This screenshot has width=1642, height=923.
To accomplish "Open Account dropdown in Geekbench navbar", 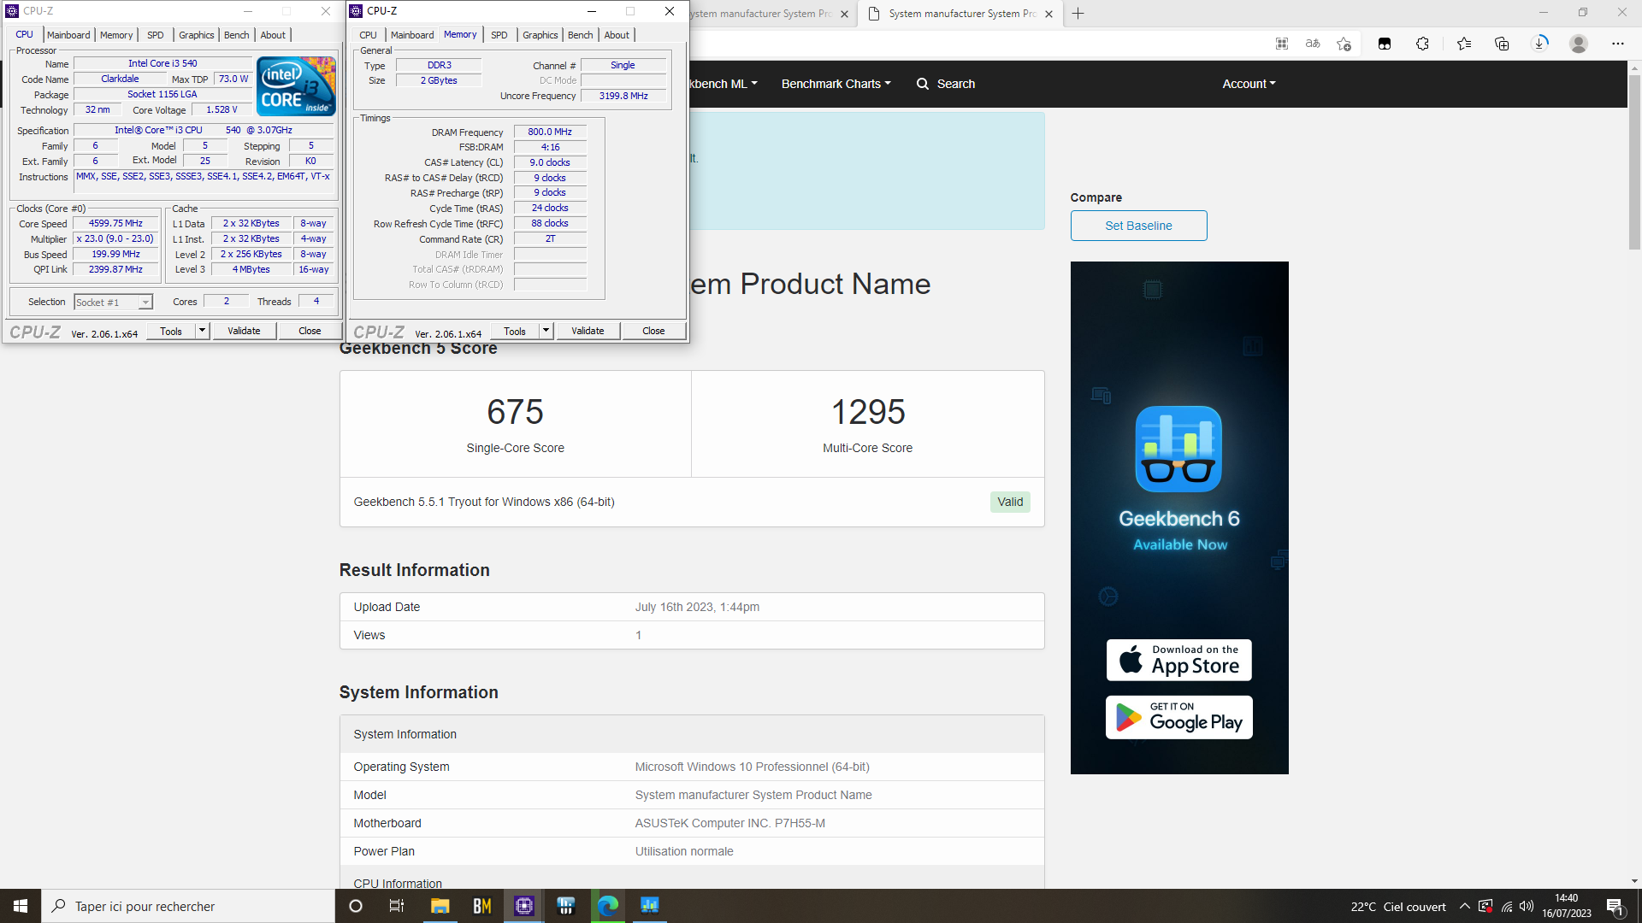I will (x=1249, y=84).
